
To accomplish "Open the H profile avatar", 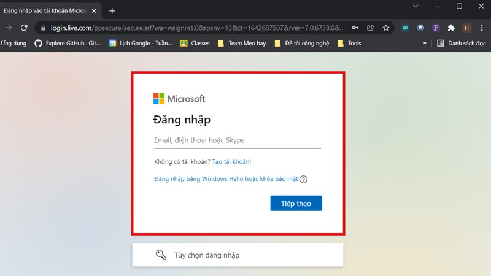I will click(466, 28).
